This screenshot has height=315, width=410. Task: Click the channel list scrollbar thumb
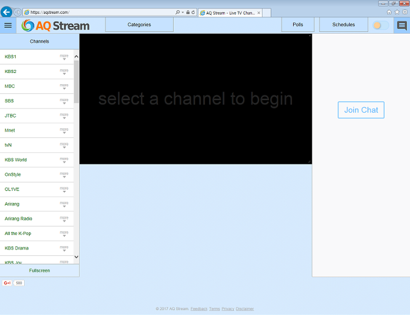point(77,82)
